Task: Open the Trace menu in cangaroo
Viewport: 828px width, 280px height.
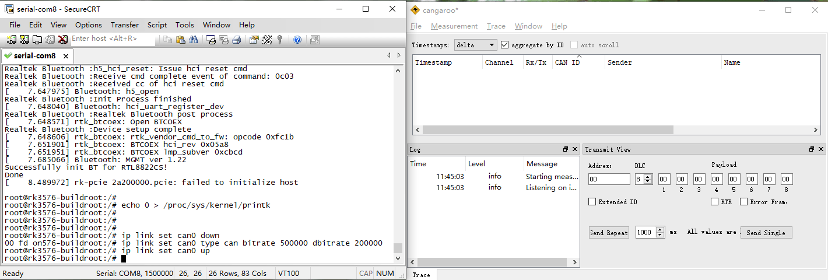Action: click(x=496, y=26)
